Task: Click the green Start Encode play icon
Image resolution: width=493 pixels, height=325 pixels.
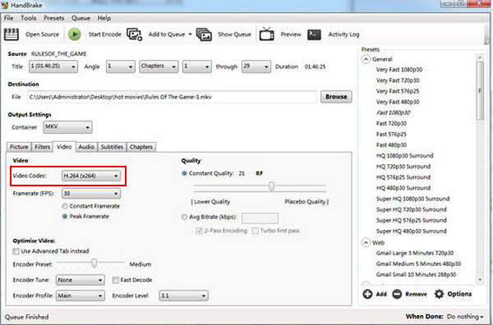Action: coord(75,34)
